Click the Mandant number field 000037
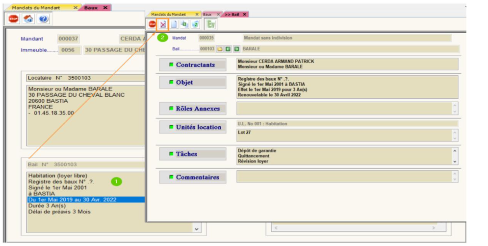 point(68,39)
